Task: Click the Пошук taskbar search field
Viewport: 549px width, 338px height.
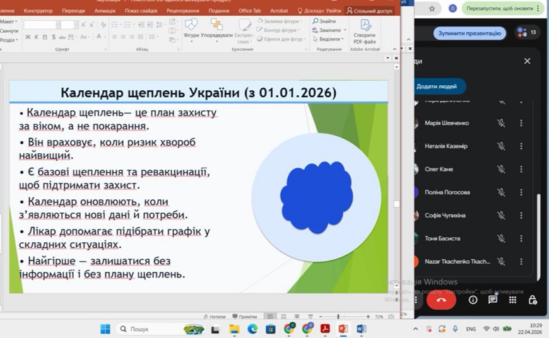Action: tap(151, 329)
